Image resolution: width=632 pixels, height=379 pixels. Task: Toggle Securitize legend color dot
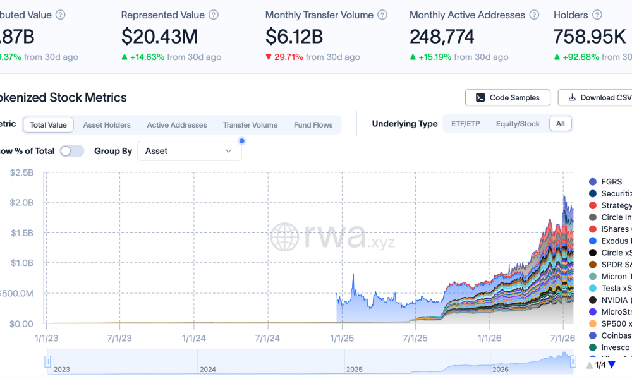tap(593, 194)
